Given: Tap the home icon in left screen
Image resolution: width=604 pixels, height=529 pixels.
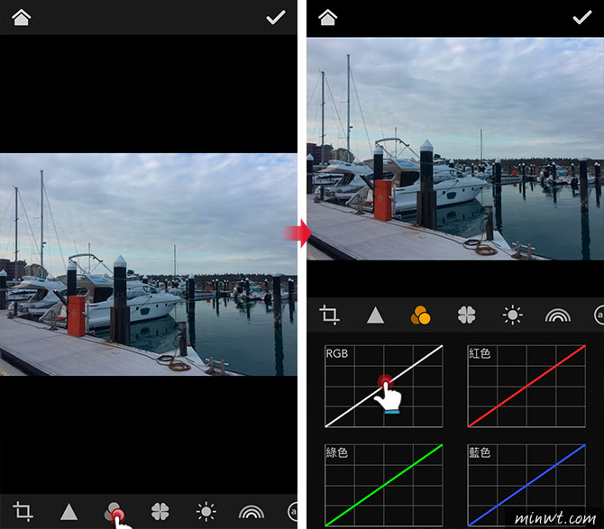Looking at the screenshot, I should coord(22,18).
